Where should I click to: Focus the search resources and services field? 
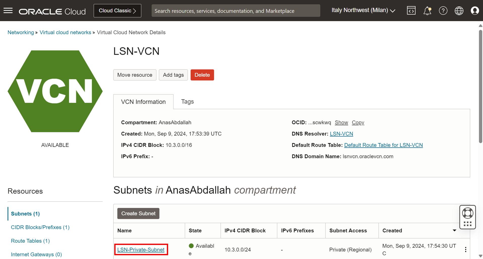pyautogui.click(x=236, y=11)
